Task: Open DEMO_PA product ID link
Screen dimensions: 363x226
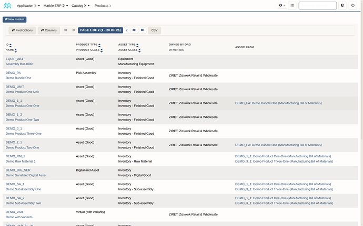Action: pos(13,73)
